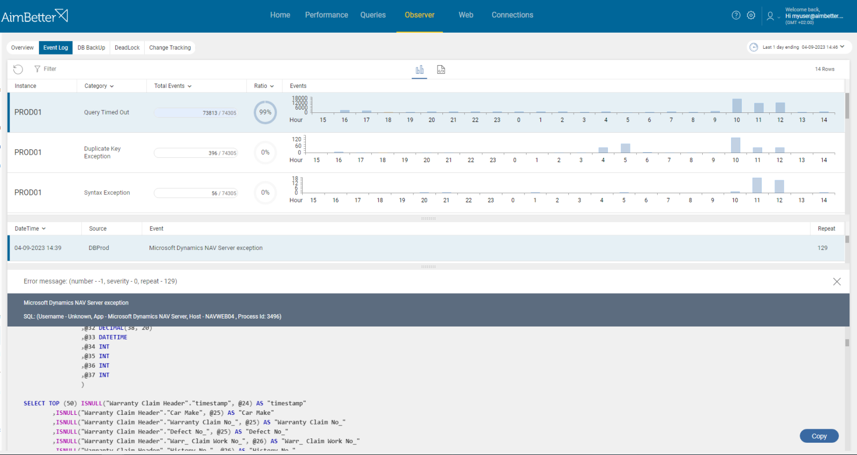Open the Web menu
Image resolution: width=857 pixels, height=455 pixels.
[x=466, y=15]
